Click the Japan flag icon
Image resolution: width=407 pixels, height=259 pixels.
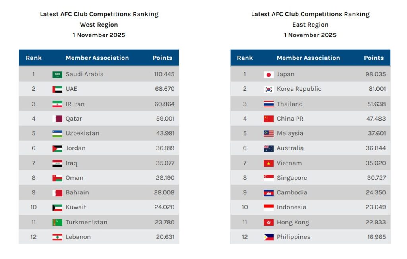(269, 75)
